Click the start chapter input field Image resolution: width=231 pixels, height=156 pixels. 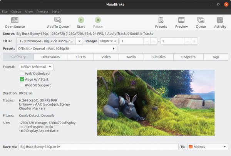coord(132,41)
